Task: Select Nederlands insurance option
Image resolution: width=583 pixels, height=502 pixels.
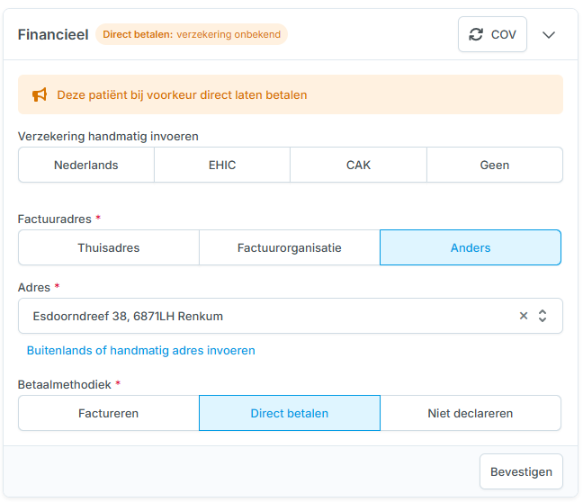Action: click(86, 166)
